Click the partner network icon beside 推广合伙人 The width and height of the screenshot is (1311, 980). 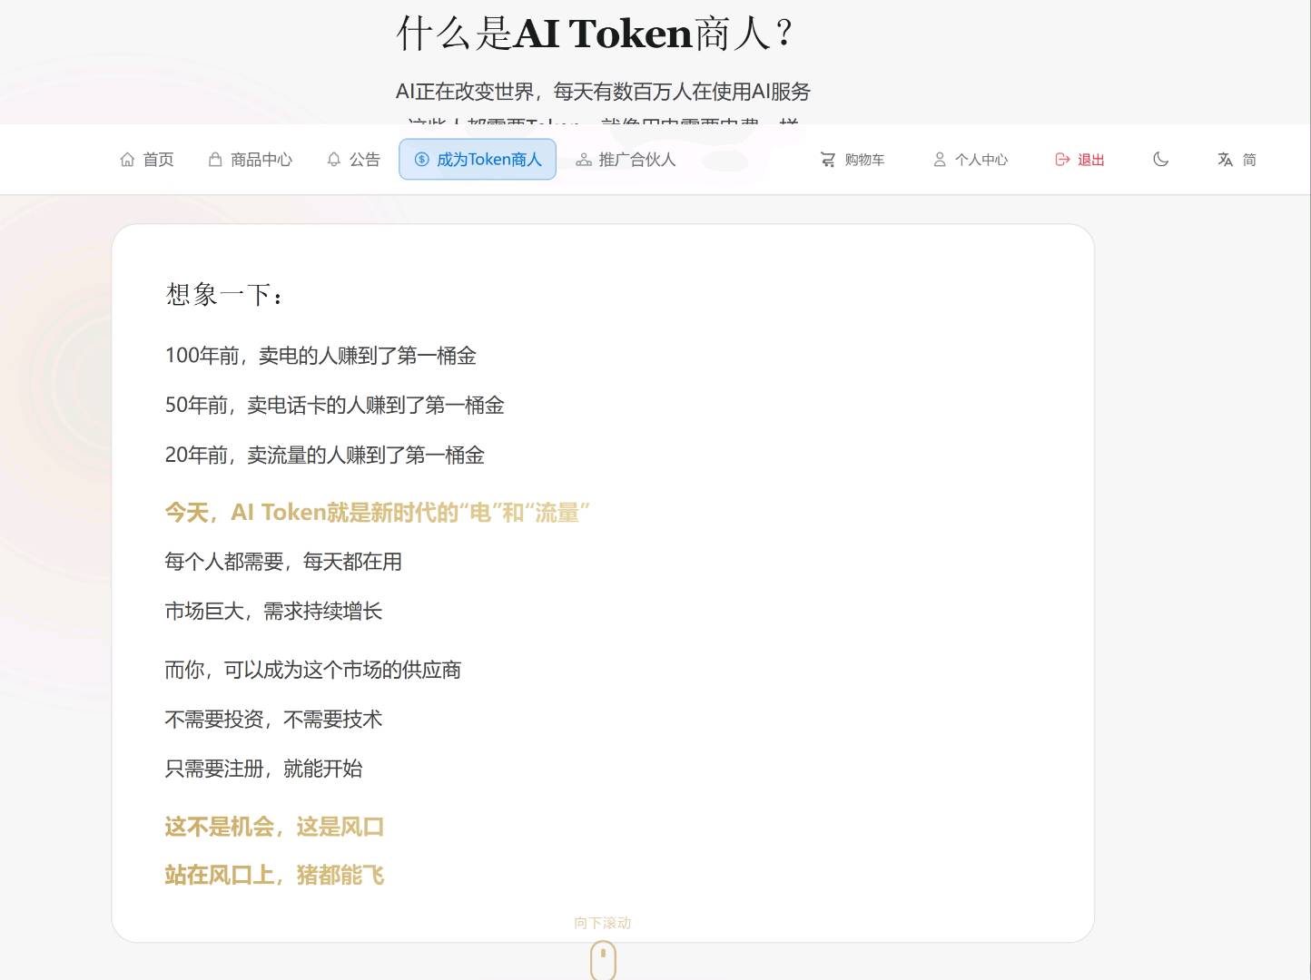[584, 160]
